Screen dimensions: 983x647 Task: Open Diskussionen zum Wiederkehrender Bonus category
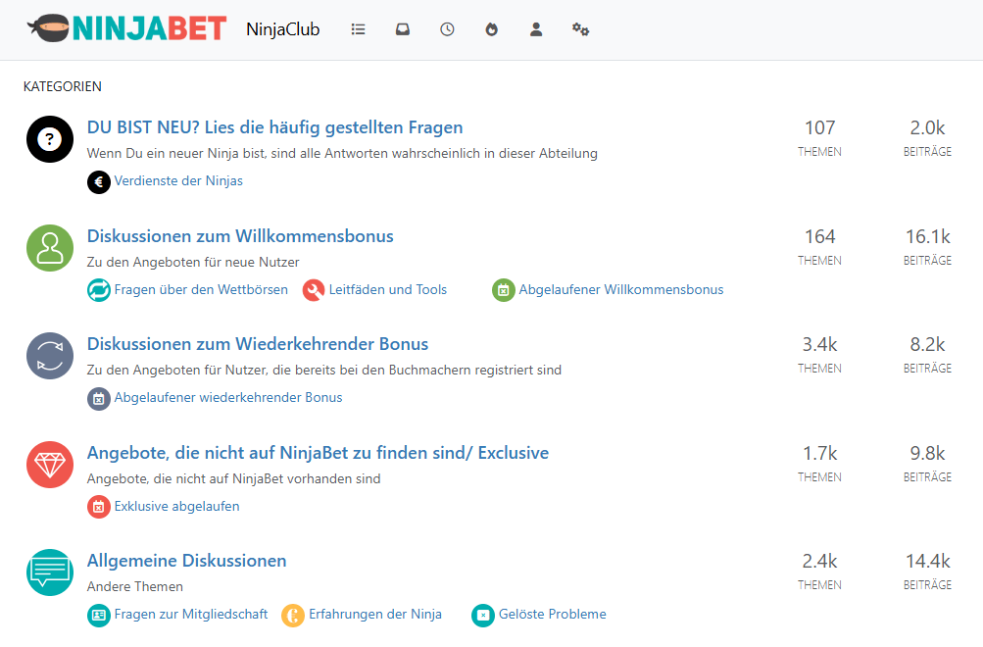258,343
